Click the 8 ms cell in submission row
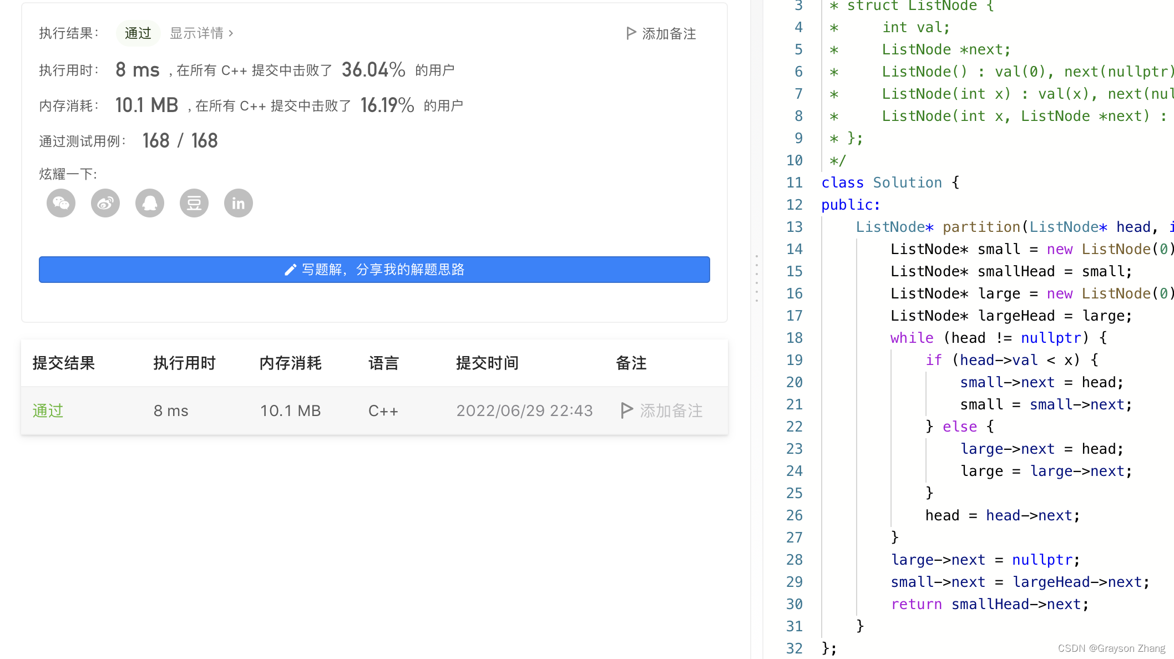 171,410
